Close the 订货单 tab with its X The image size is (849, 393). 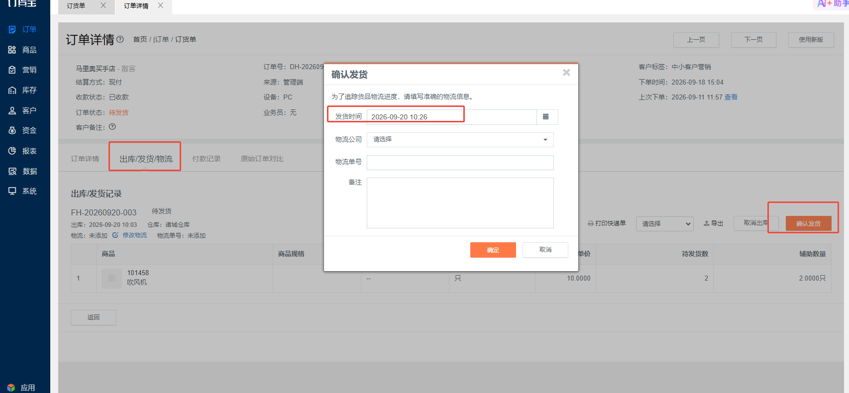(103, 5)
